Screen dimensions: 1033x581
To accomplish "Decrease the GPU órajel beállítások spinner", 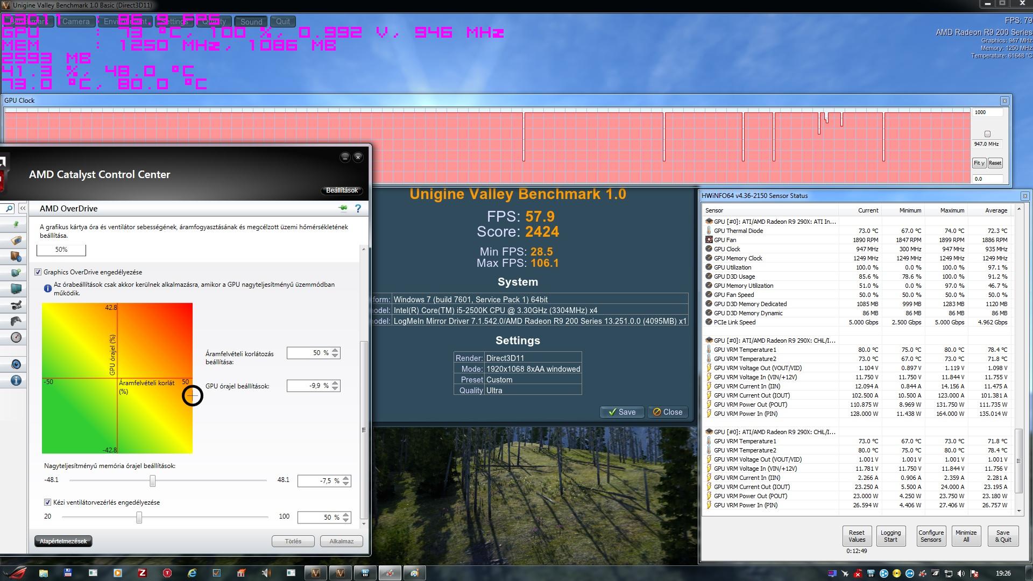I will click(x=335, y=388).
